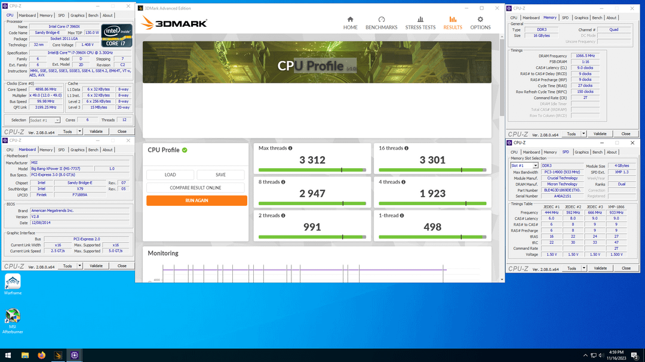Show hidden system tray icons
This screenshot has height=362, width=645.
click(x=585, y=355)
